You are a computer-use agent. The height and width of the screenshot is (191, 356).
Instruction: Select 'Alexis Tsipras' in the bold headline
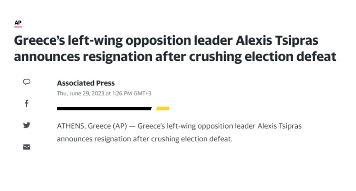[277, 40]
